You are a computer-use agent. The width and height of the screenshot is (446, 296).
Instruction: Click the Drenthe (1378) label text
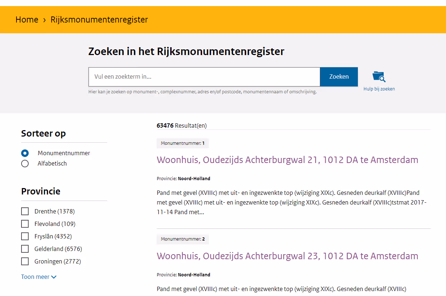pyautogui.click(x=54, y=211)
